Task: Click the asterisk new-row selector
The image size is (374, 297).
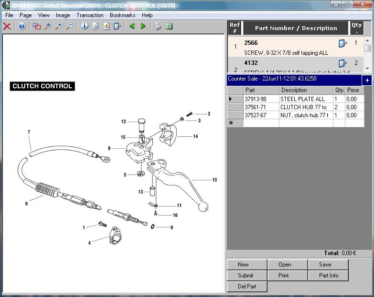Action: click(235, 123)
